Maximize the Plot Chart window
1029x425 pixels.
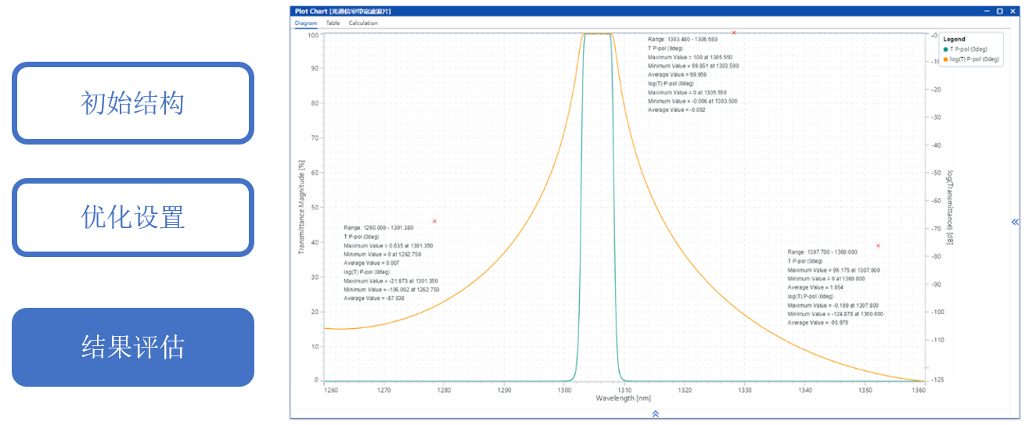point(999,12)
